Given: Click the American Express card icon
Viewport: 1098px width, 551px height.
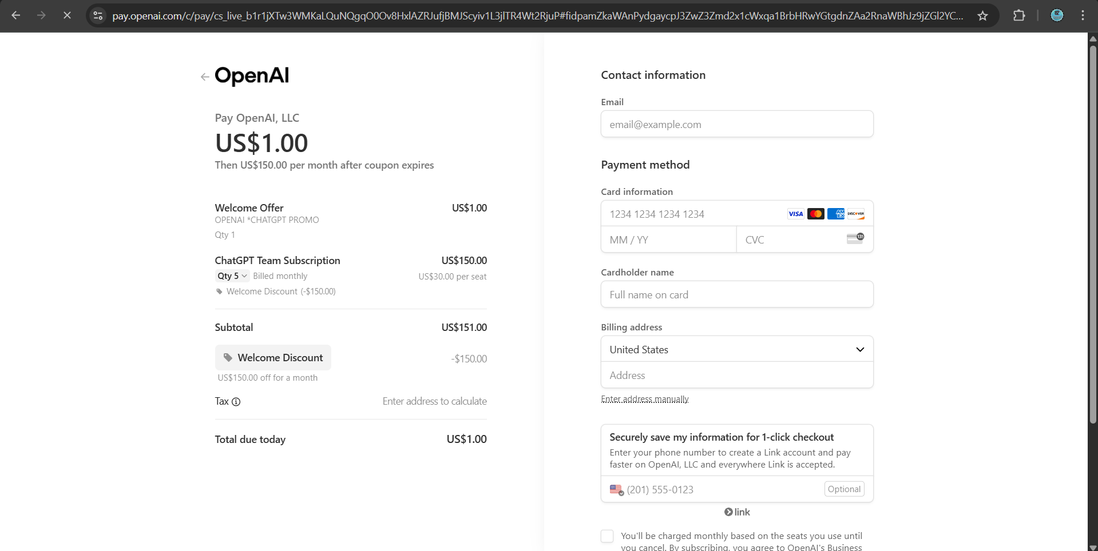Looking at the screenshot, I should pos(835,214).
